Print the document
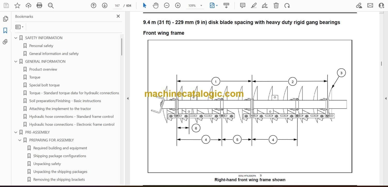Image resolution: width=388 pixels, height=187 pixels. coord(39,5)
